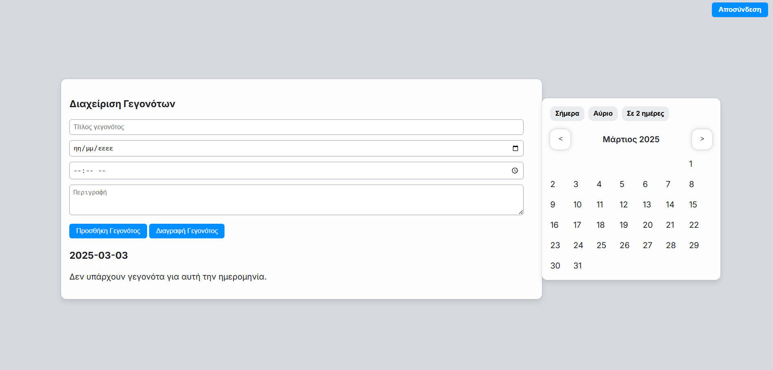The image size is (773, 370).
Task: Focus the Τίτλος γεγονότος input field
Action: pyautogui.click(x=296, y=127)
